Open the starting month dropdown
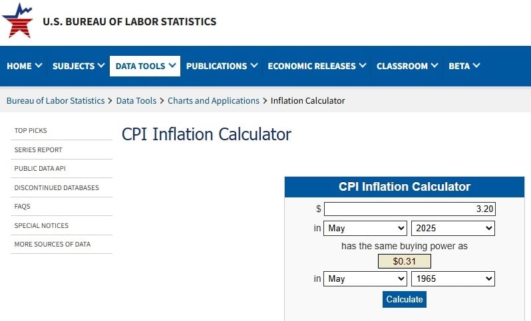This screenshot has height=321, width=531. pos(365,229)
